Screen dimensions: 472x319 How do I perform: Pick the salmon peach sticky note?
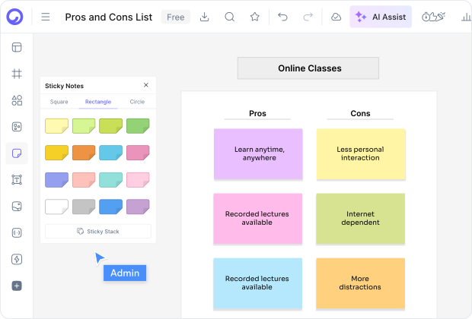(x=84, y=179)
